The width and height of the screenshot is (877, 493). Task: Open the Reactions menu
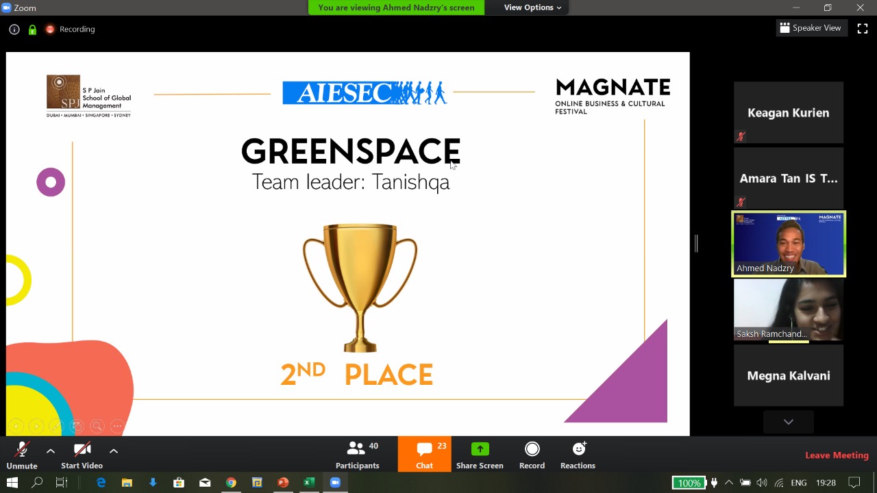tap(578, 455)
